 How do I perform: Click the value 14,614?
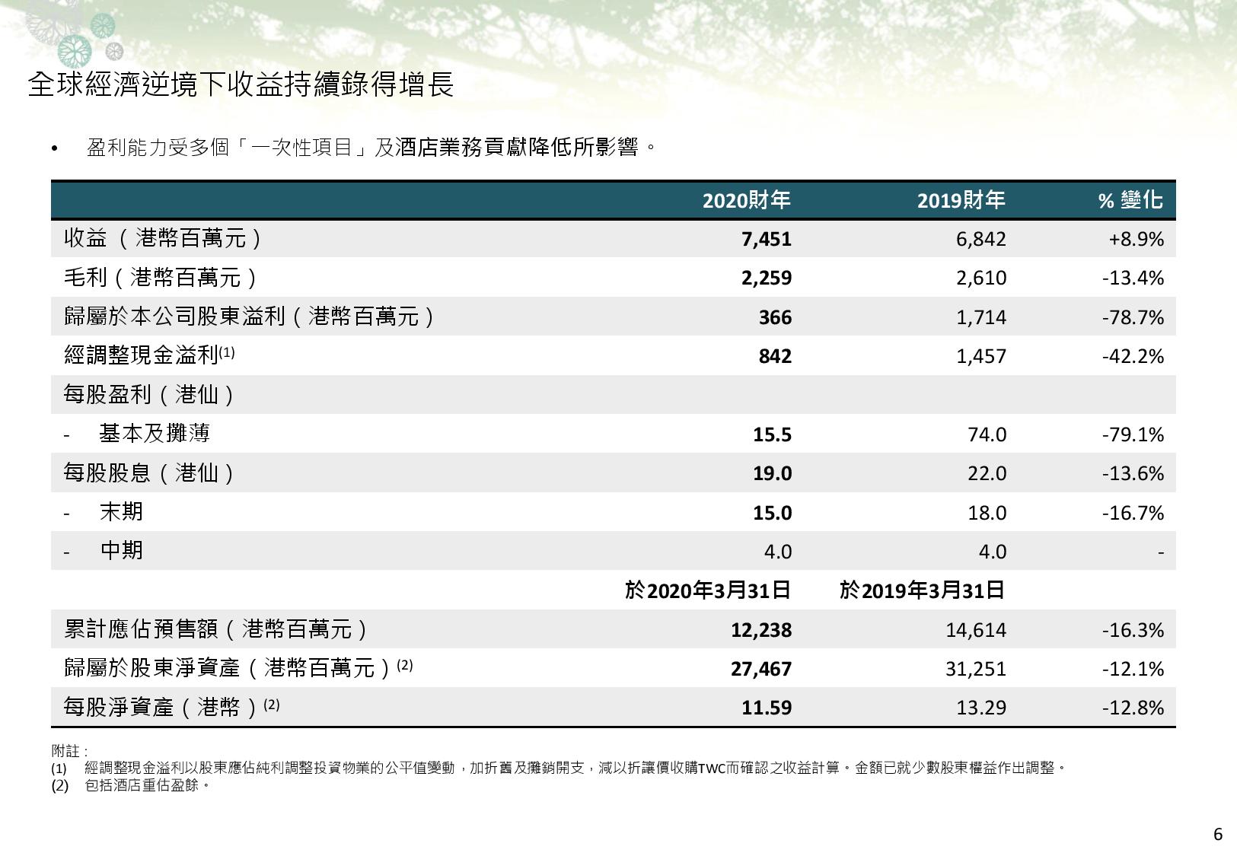tap(976, 630)
